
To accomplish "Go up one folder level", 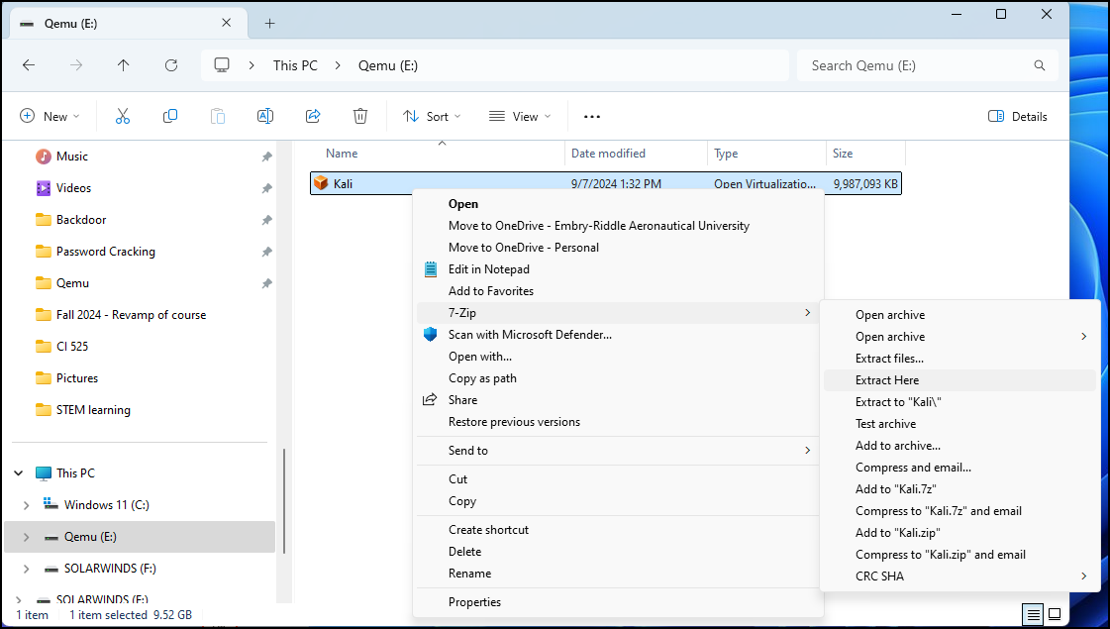I will click(123, 65).
